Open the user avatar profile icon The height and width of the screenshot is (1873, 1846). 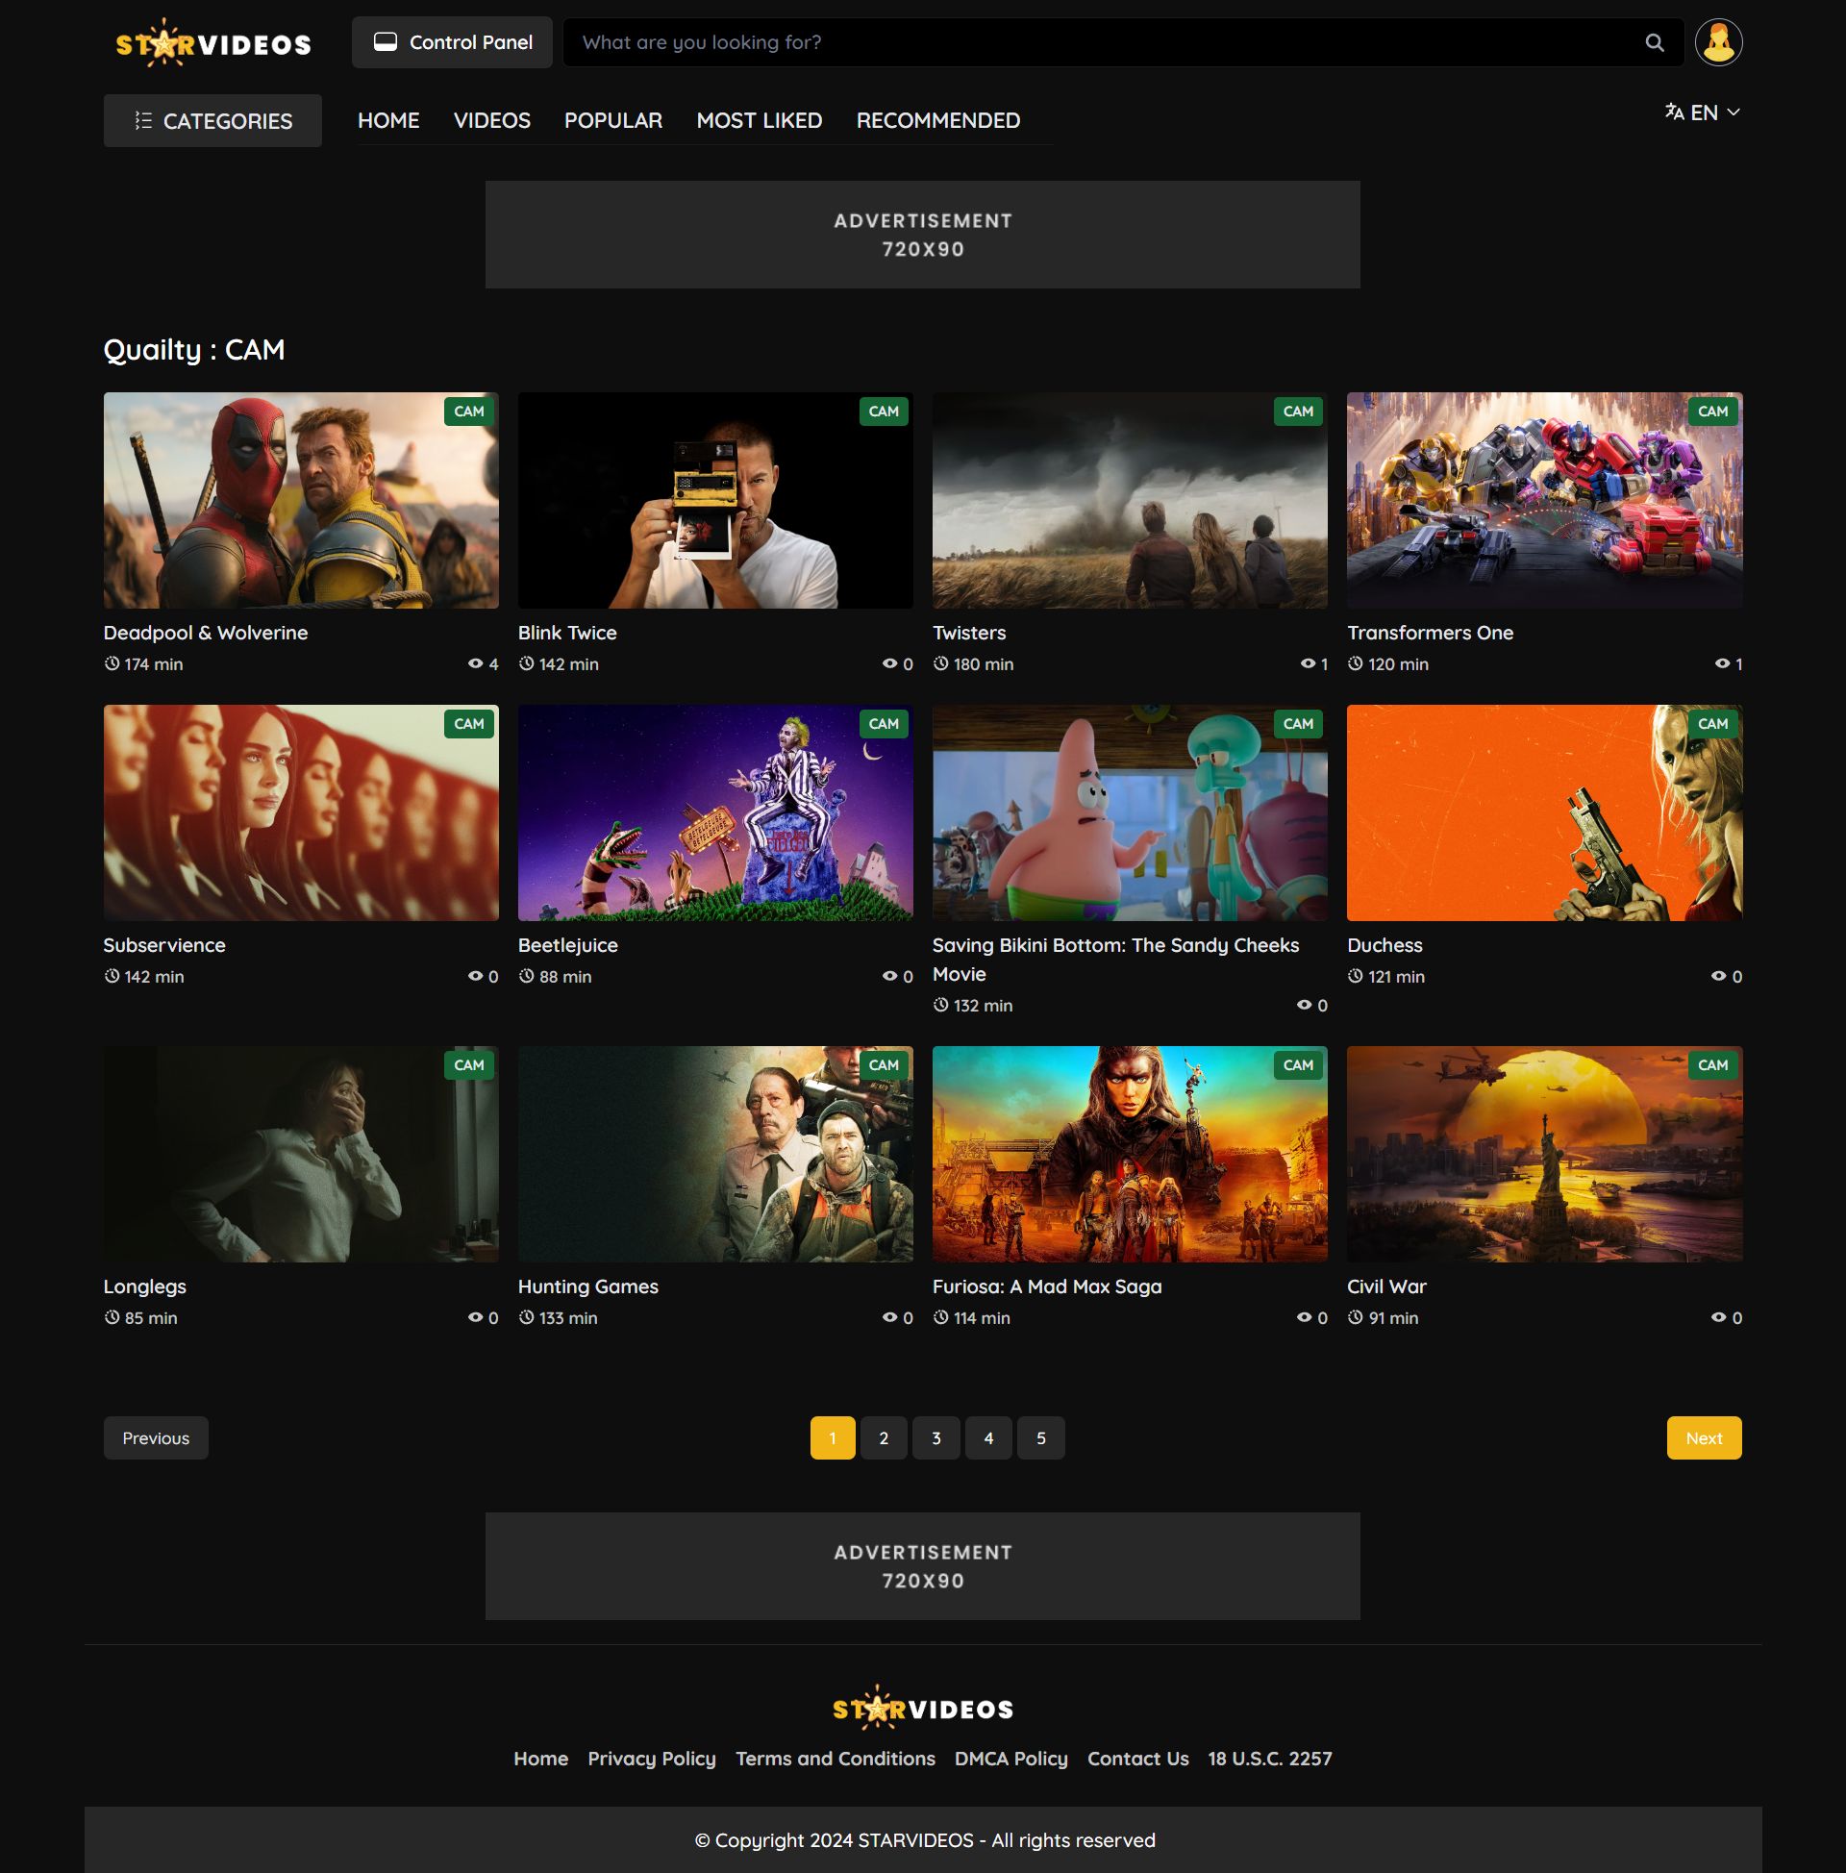(x=1718, y=42)
